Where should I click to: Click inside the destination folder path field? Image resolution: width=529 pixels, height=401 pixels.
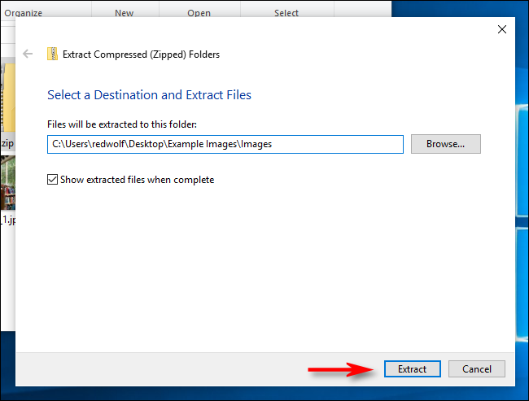pos(225,144)
